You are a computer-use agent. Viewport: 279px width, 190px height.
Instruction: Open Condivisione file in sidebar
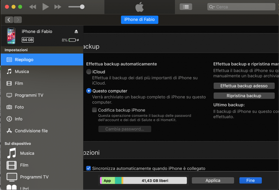coord(42,131)
